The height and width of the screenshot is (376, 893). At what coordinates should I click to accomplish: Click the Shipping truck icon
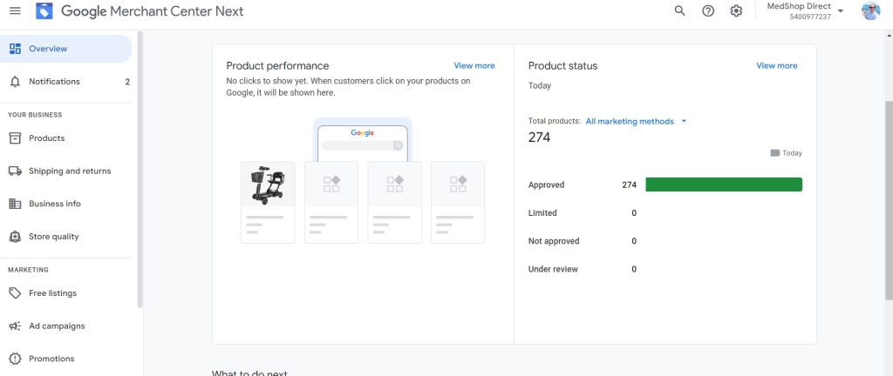click(16, 171)
